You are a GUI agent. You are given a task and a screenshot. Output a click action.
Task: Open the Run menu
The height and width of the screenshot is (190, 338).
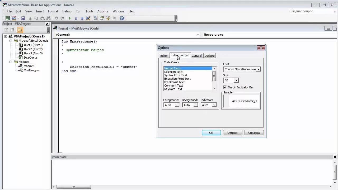pos(78,11)
